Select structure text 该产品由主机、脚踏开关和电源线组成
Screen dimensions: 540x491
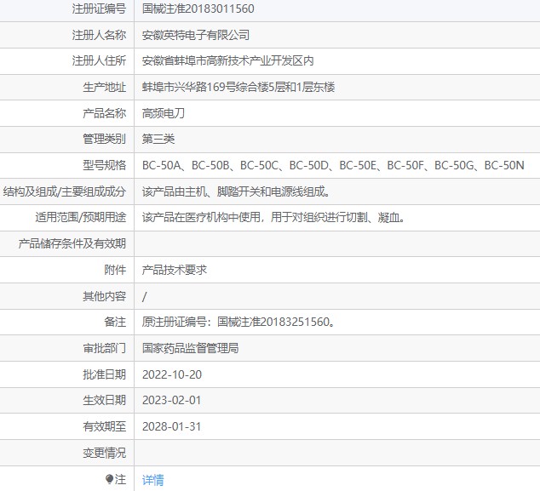(x=236, y=191)
